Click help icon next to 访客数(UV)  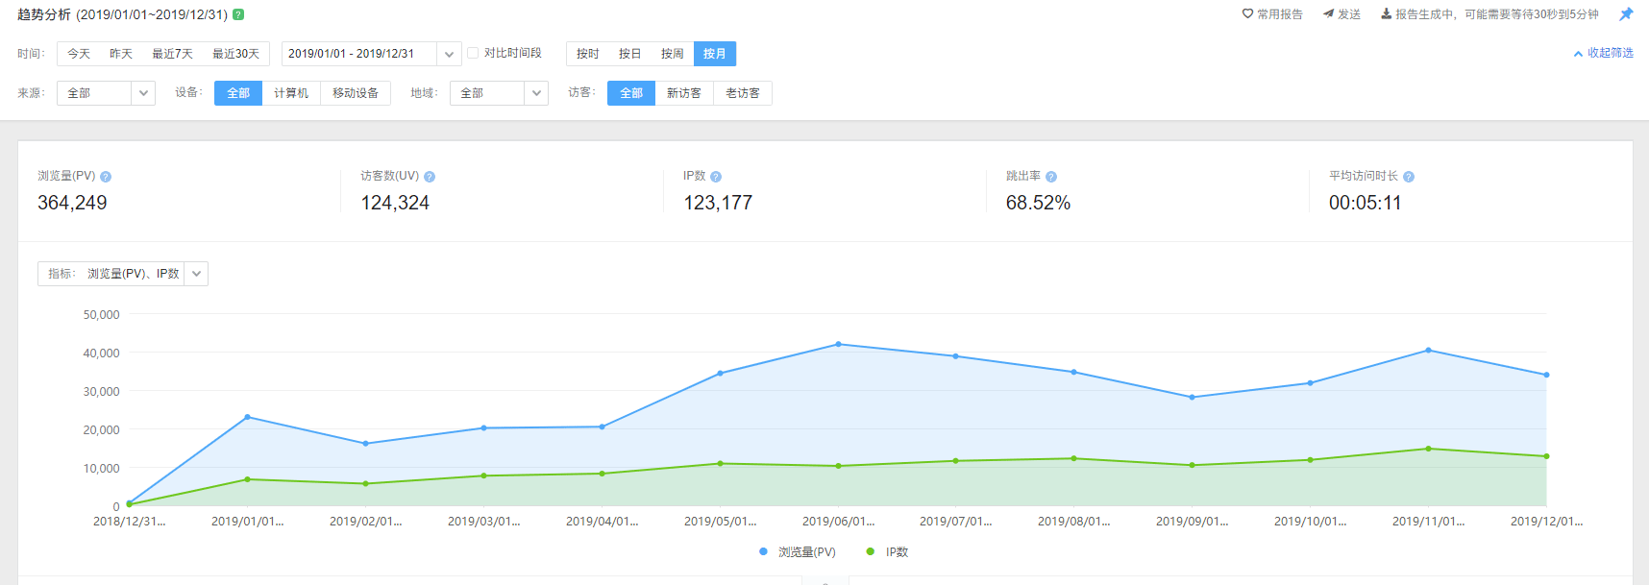point(430,177)
